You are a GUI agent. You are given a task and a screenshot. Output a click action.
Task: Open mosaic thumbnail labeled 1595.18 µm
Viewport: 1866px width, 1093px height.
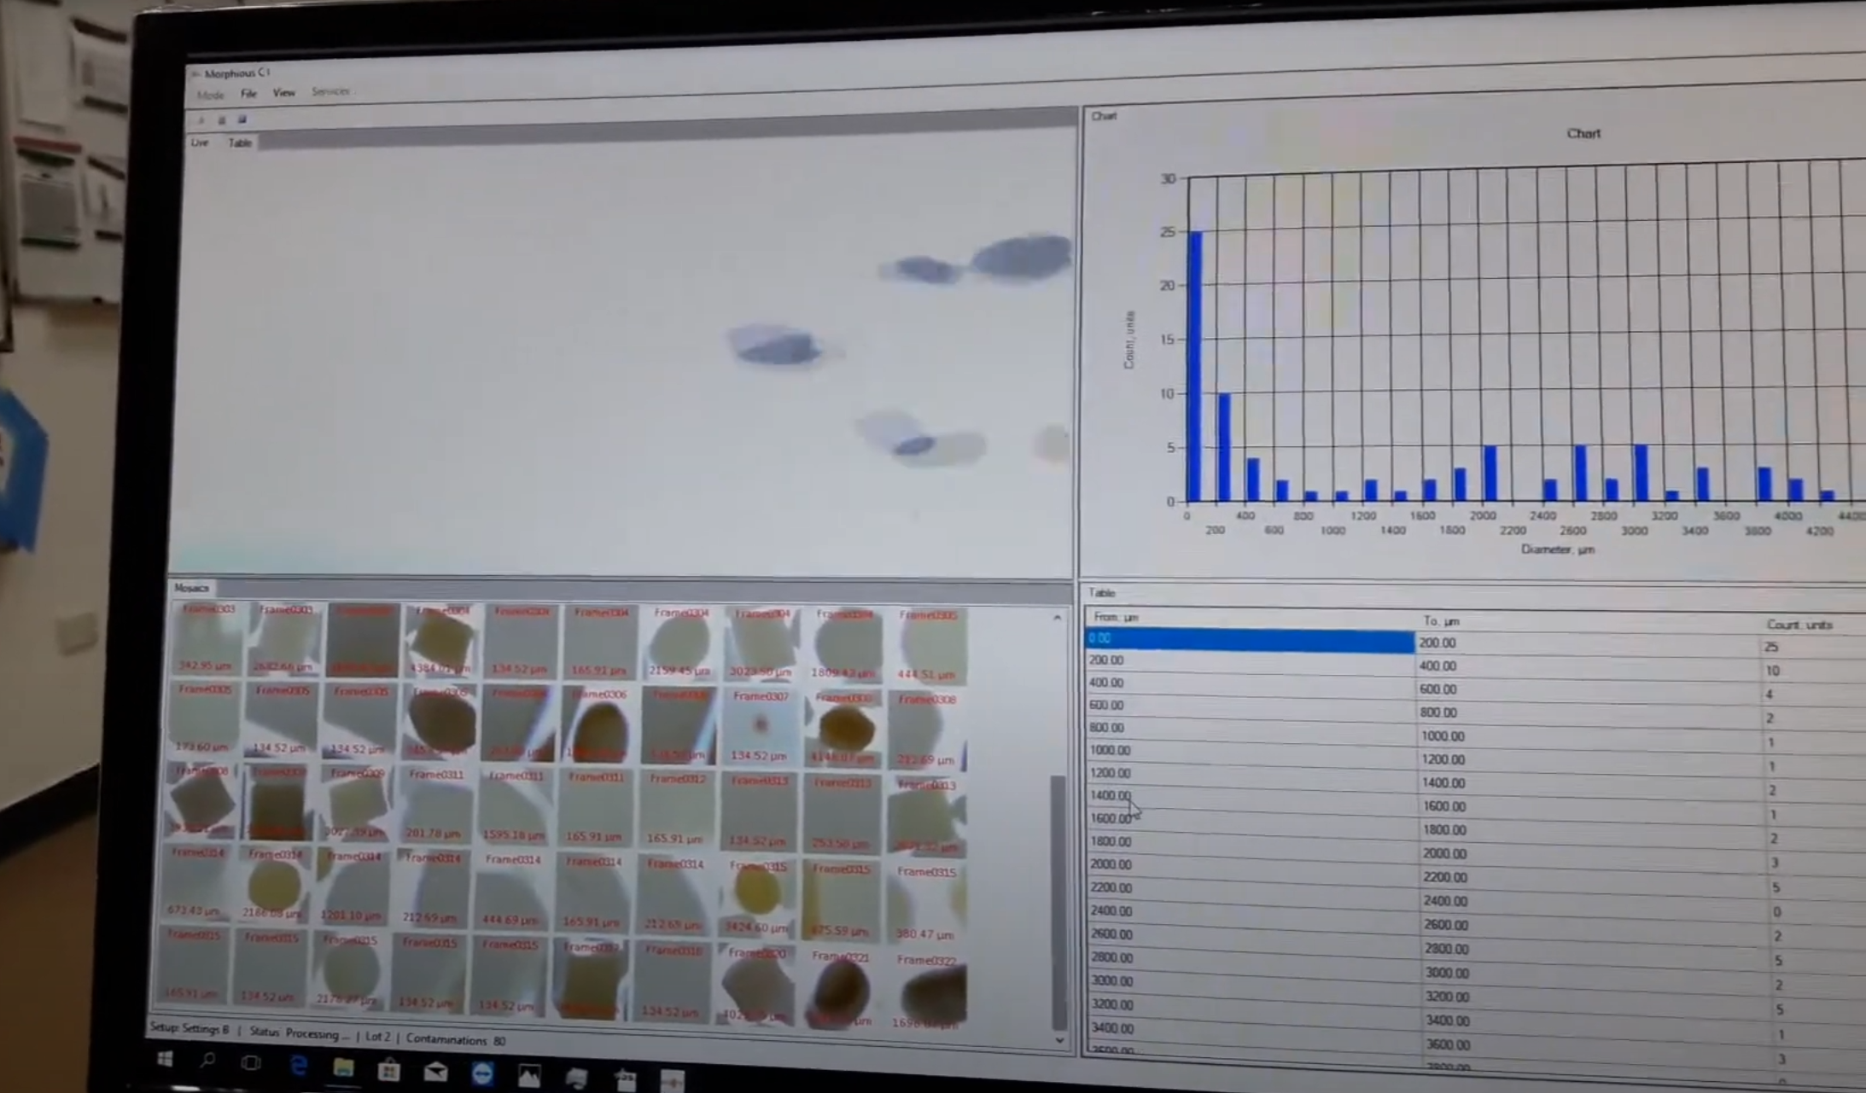[x=514, y=805]
